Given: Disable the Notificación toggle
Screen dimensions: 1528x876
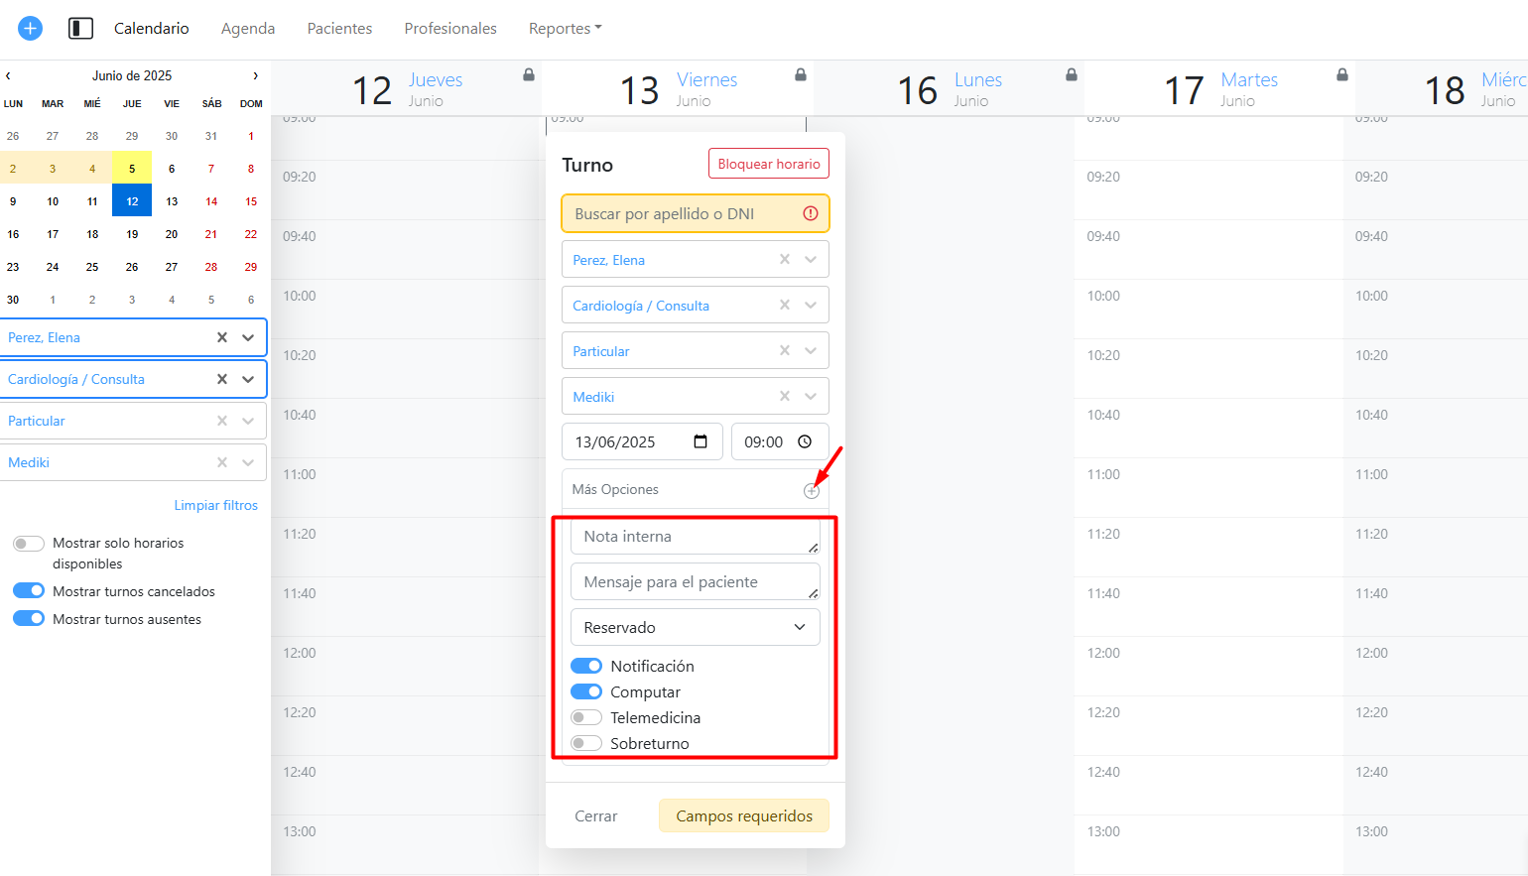Looking at the screenshot, I should [x=586, y=666].
